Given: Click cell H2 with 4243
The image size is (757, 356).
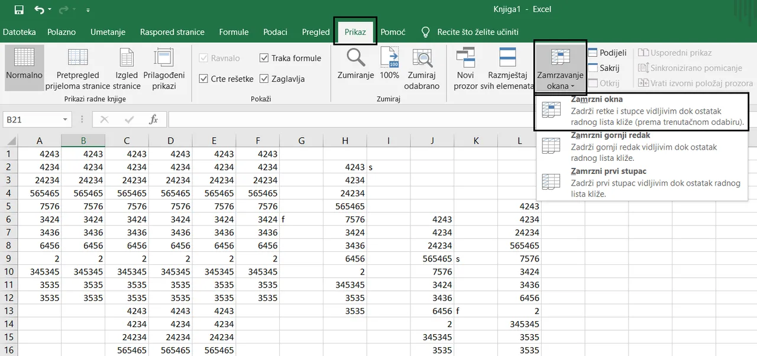Looking at the screenshot, I should coord(345,167).
